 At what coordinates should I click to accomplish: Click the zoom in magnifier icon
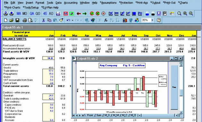point(185,13)
